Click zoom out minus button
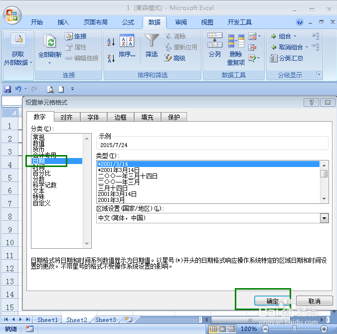 pyautogui.click(x=265, y=329)
